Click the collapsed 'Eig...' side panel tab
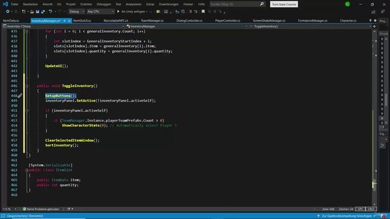 pos(383,134)
